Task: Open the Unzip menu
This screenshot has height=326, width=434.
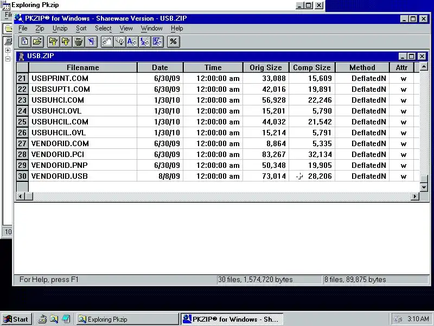Action: pyautogui.click(x=60, y=28)
